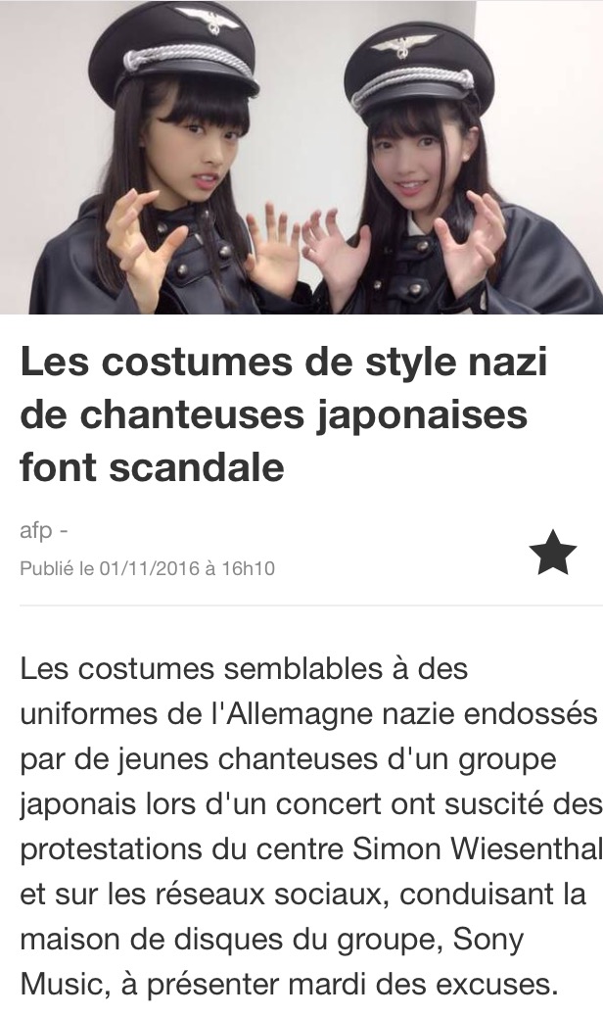Viewport: 603px width, 1017px height.
Task: Select the "afp" source label
Action: (x=36, y=531)
